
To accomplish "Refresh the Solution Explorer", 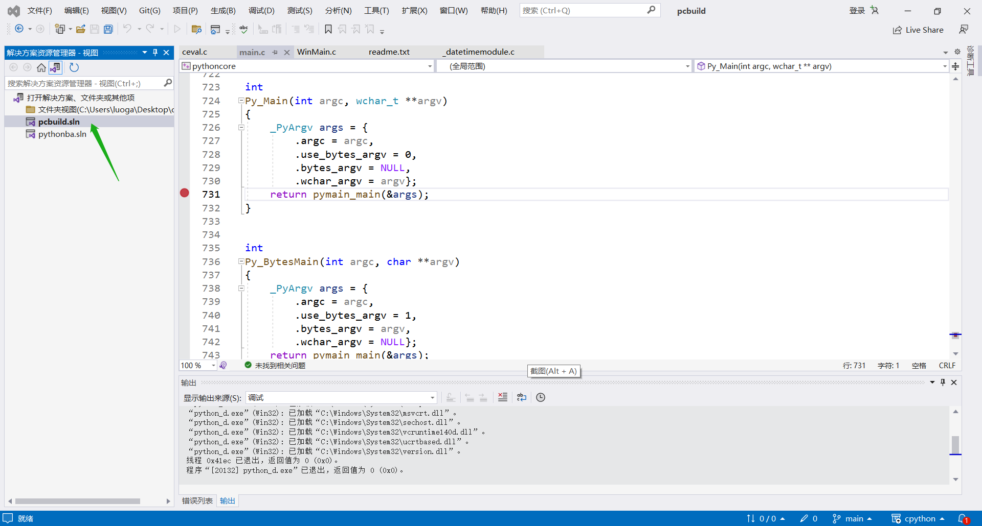I will pyautogui.click(x=74, y=67).
